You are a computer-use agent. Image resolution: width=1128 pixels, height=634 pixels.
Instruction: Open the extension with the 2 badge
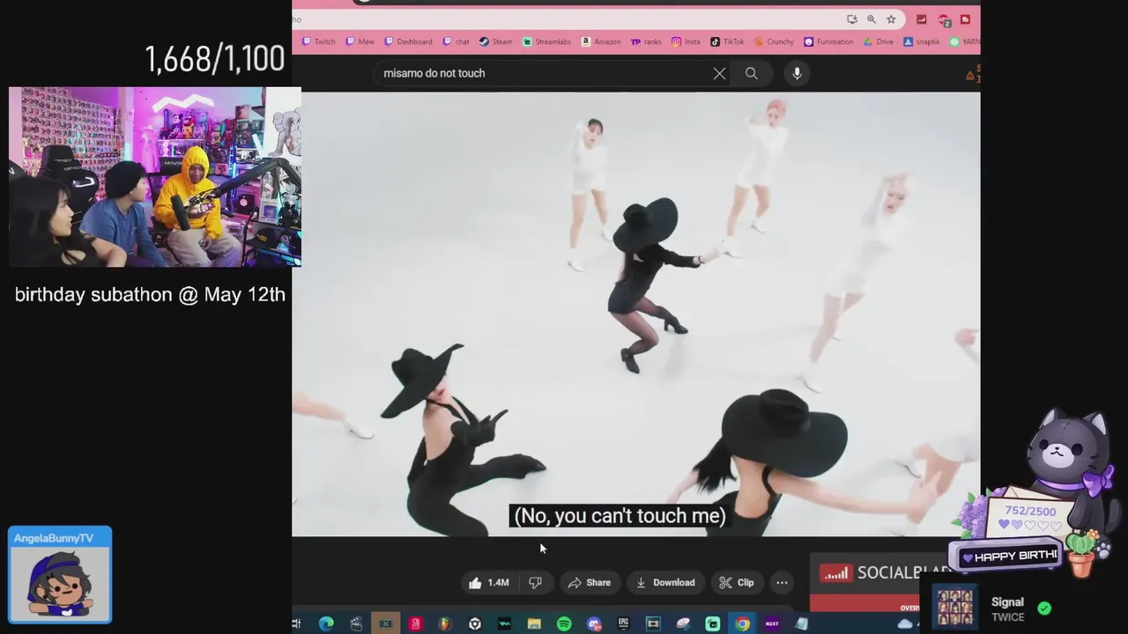[943, 19]
